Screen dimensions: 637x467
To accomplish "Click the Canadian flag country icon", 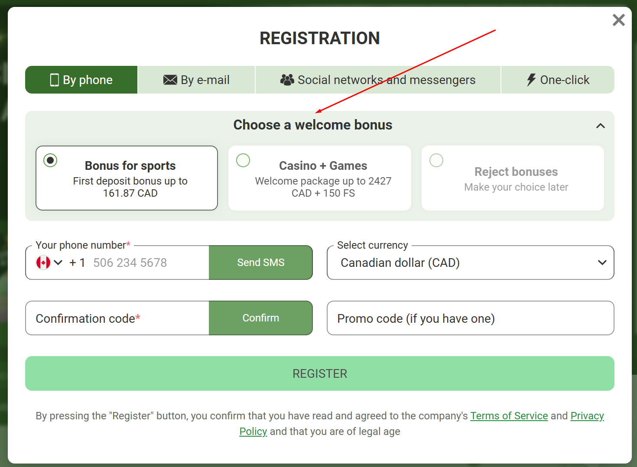I will (43, 263).
